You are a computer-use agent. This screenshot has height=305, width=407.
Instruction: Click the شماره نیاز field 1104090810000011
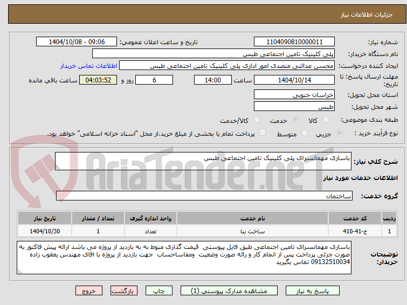point(294,42)
